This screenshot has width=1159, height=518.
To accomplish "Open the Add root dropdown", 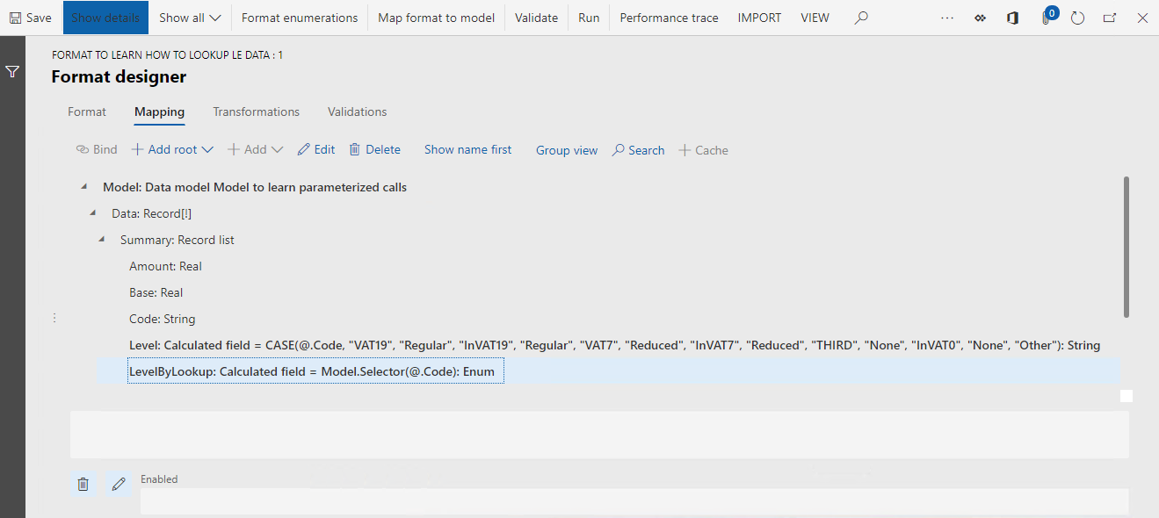I will pos(172,150).
